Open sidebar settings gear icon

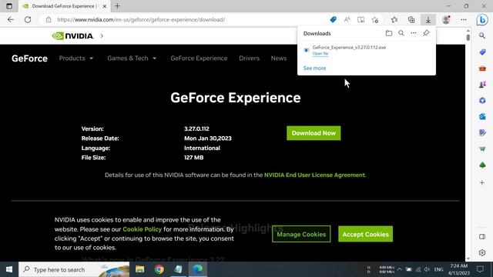[482, 252]
